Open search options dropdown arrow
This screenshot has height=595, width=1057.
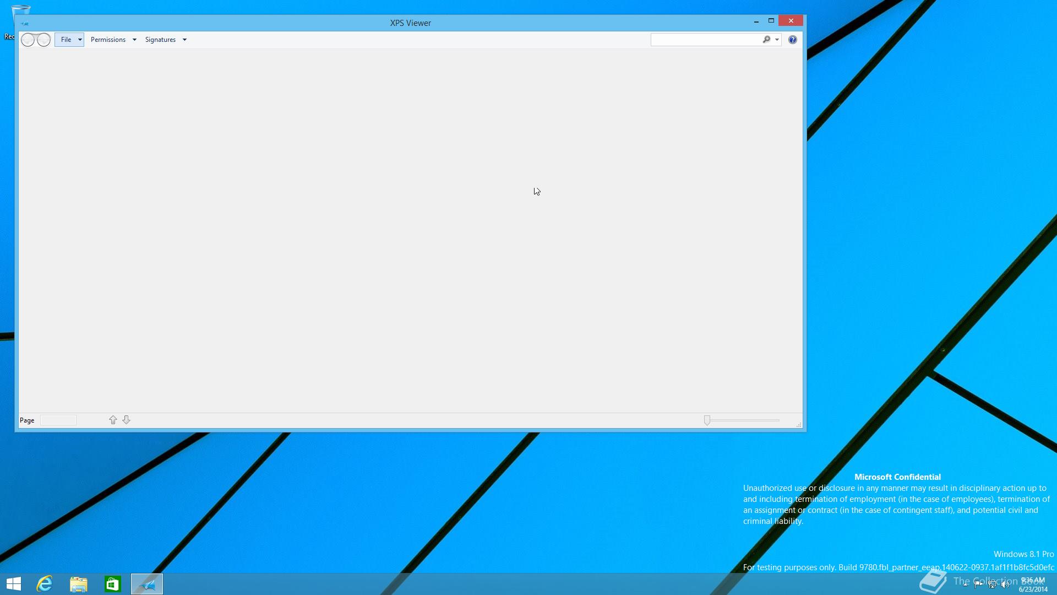(777, 40)
